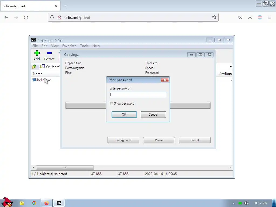
Task: Confirm password with OK button
Action: (124, 114)
